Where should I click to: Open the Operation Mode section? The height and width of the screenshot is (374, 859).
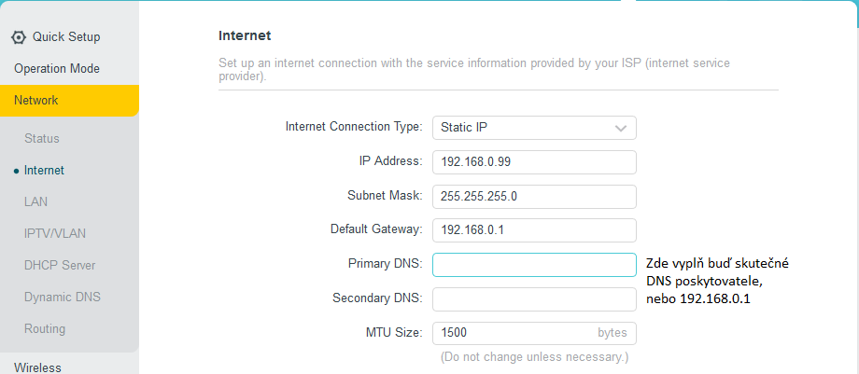(57, 69)
